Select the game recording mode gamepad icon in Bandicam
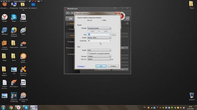Image resolution: width=197 pixels, height=110 pixels. click(x=71, y=19)
